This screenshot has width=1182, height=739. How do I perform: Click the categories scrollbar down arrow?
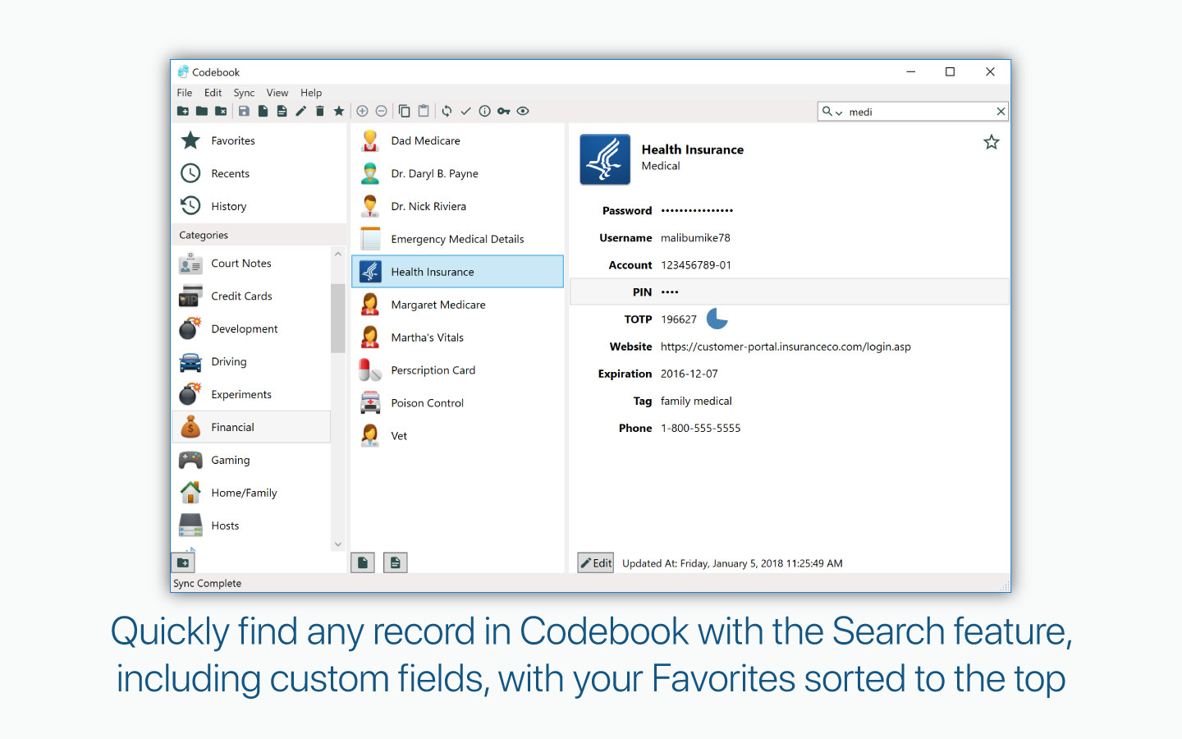click(x=338, y=544)
